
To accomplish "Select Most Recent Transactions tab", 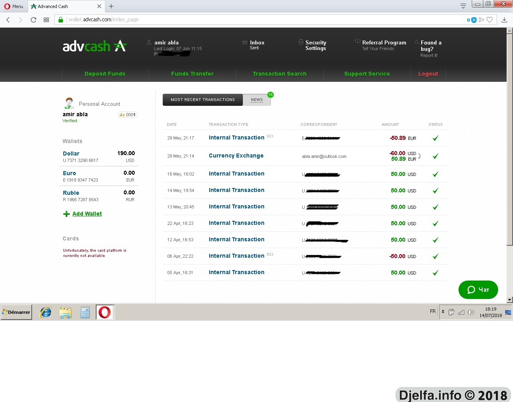I will [203, 100].
